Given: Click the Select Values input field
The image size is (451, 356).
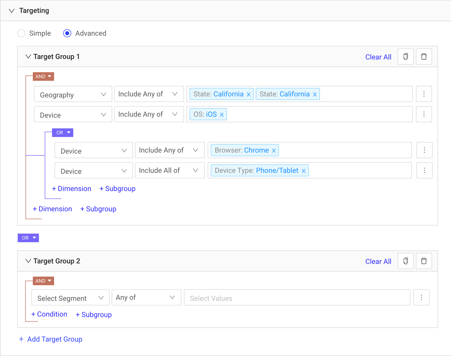Looking at the screenshot, I should tap(297, 297).
